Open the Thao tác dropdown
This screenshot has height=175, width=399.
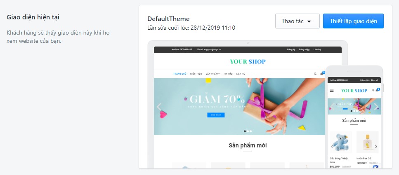coord(297,21)
